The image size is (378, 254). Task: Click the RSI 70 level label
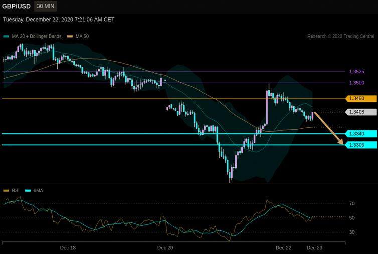click(x=352, y=204)
